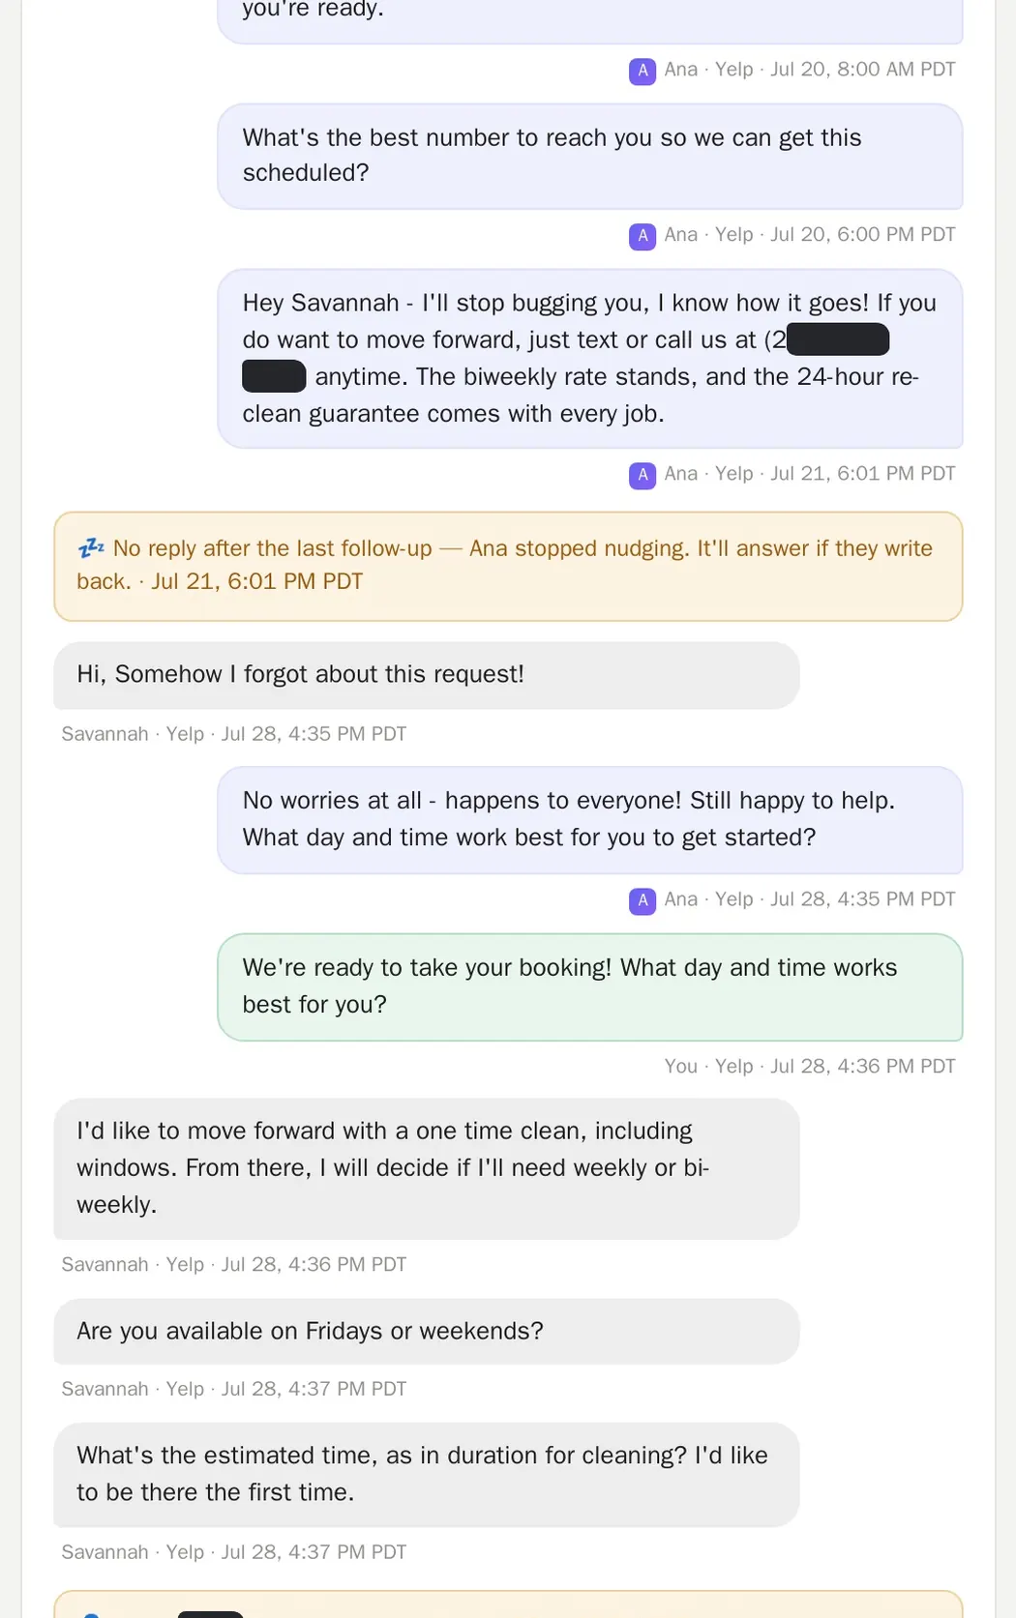Click Ana avatar icon at Jul 21, 6:01 PM

pos(642,475)
